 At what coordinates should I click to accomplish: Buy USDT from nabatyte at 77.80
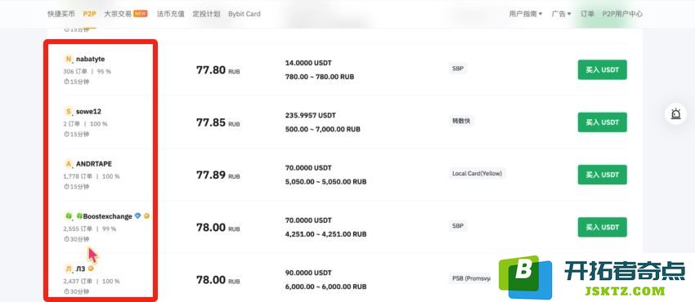602,70
